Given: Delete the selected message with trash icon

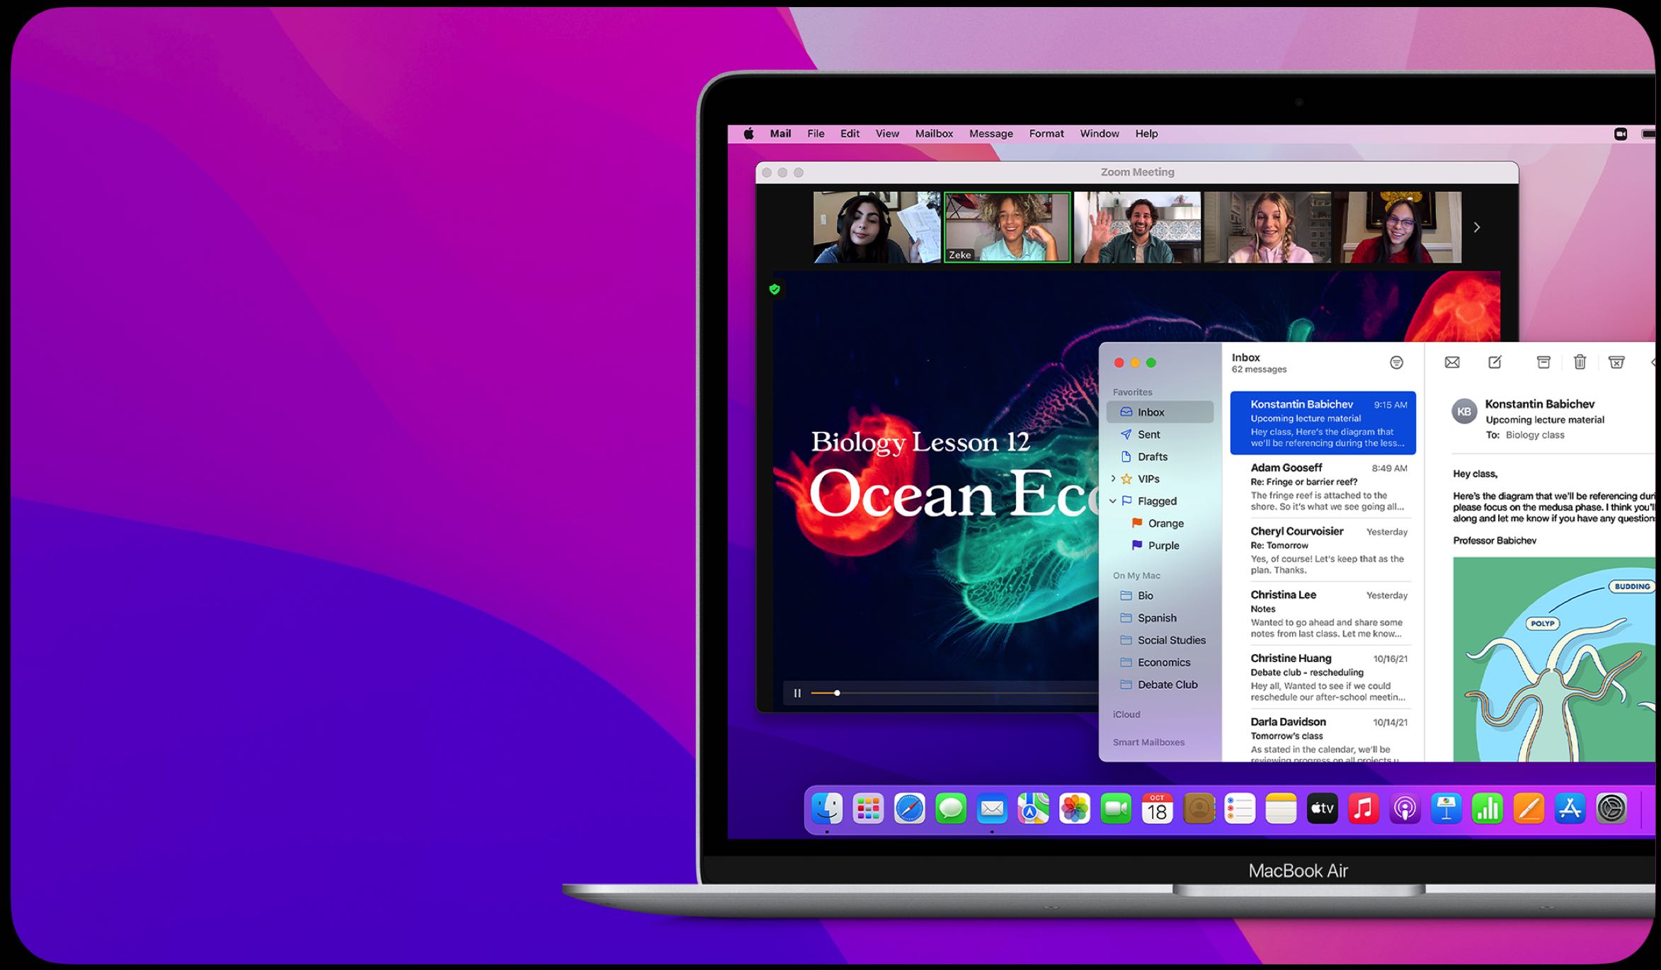Looking at the screenshot, I should pyautogui.click(x=1580, y=363).
